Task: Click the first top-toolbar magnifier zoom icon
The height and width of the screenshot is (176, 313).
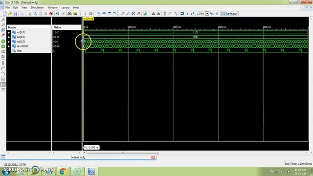Action: (123, 14)
